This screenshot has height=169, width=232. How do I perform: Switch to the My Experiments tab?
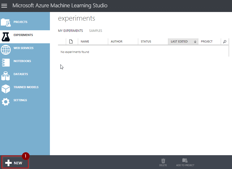click(71, 31)
